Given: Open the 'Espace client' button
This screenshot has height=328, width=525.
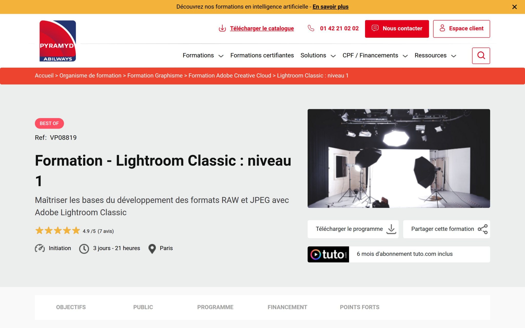Looking at the screenshot, I should pyautogui.click(x=461, y=29).
